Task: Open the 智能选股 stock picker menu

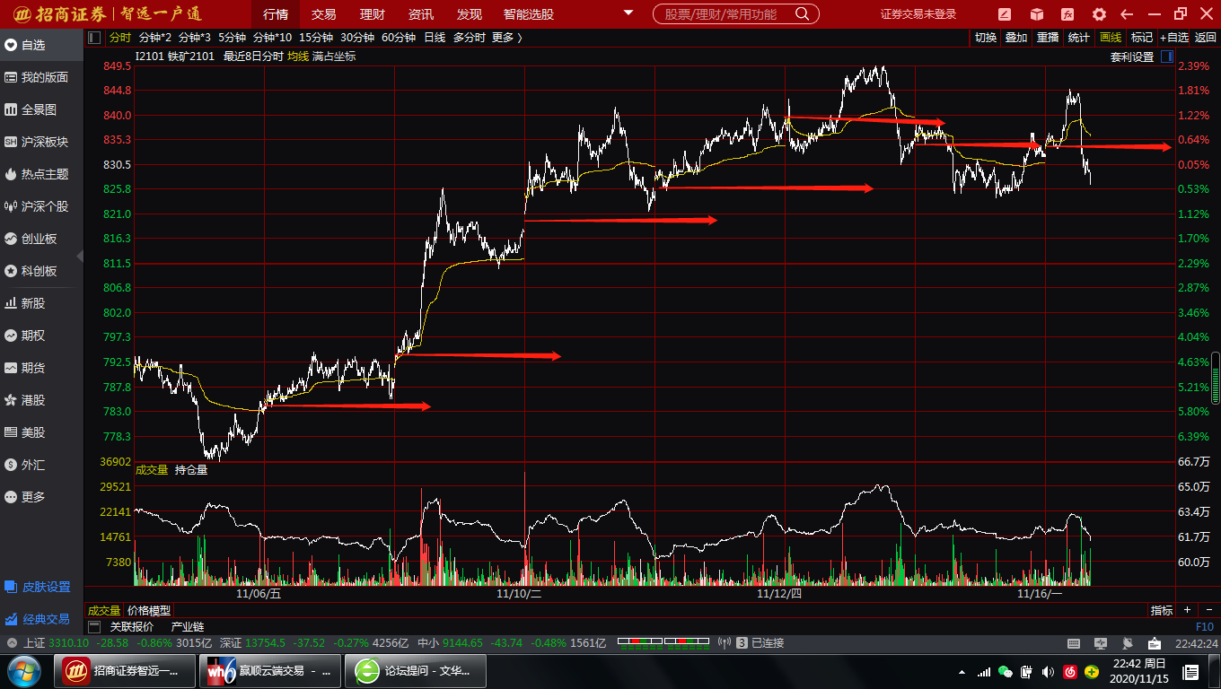Action: [529, 14]
